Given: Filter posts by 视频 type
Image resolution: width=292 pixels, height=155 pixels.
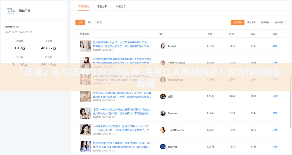Looking at the screenshot, I should [99, 22].
